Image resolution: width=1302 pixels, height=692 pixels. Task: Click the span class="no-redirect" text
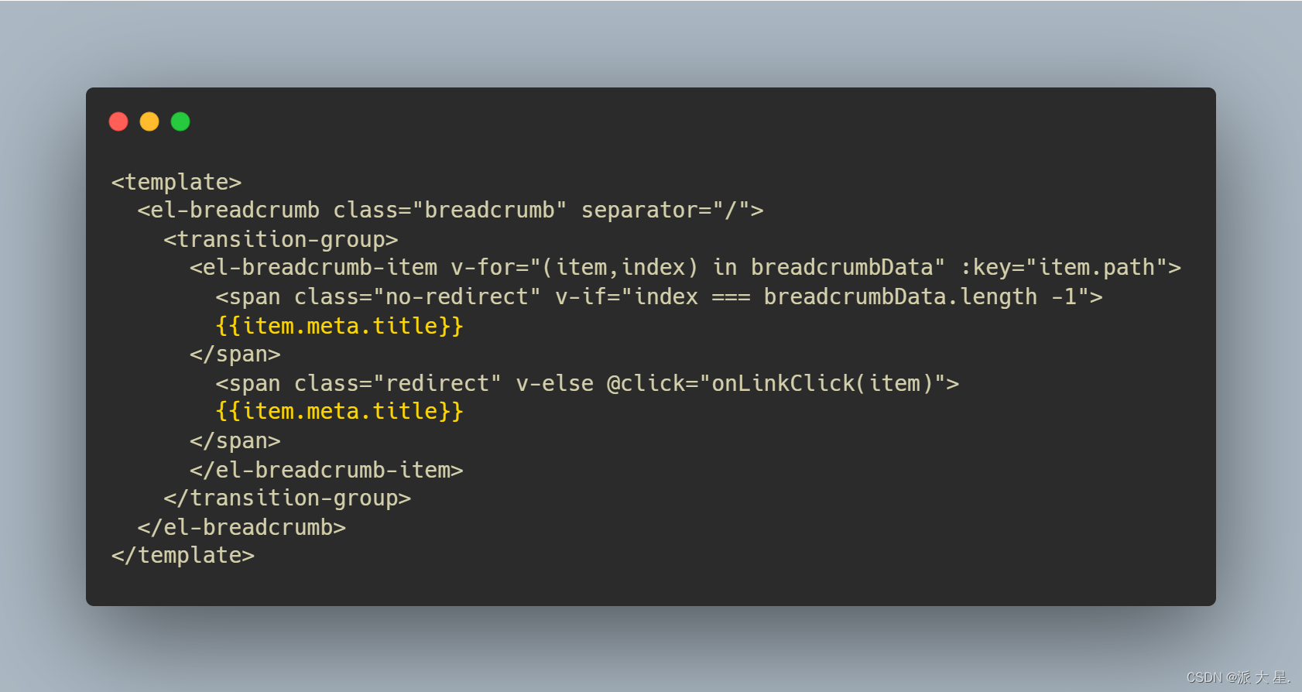379,296
